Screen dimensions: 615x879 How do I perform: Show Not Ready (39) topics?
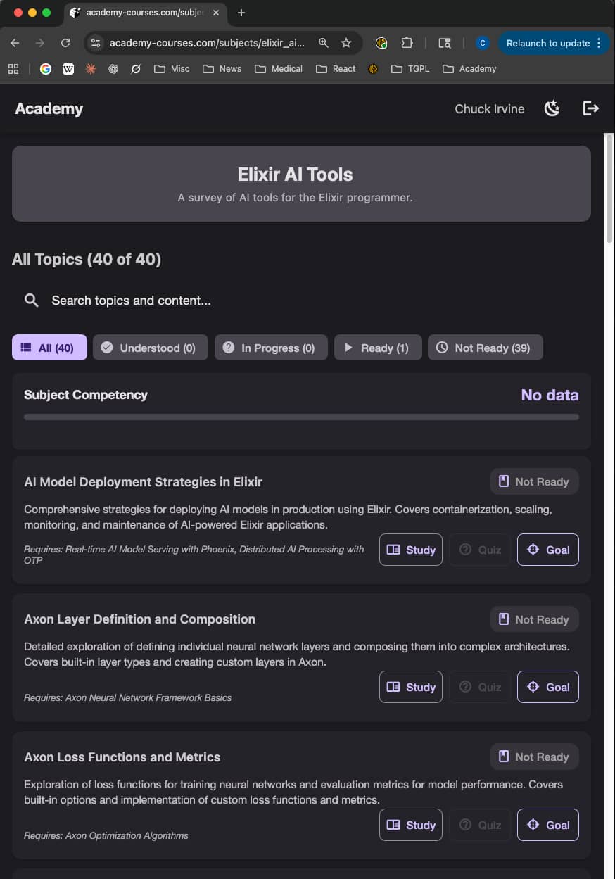pyautogui.click(x=485, y=348)
